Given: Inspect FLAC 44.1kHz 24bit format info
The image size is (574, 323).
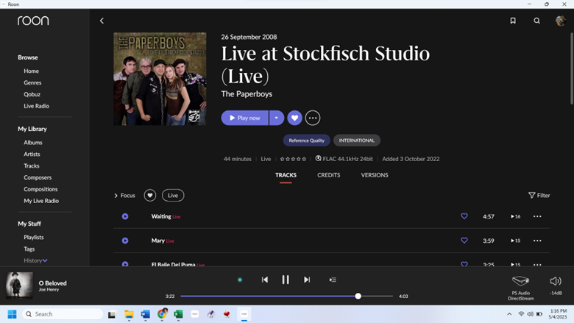Looking at the screenshot, I should tap(344, 159).
